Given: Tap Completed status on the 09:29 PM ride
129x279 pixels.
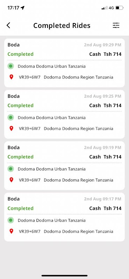Looking at the screenshot, I should point(21,54).
